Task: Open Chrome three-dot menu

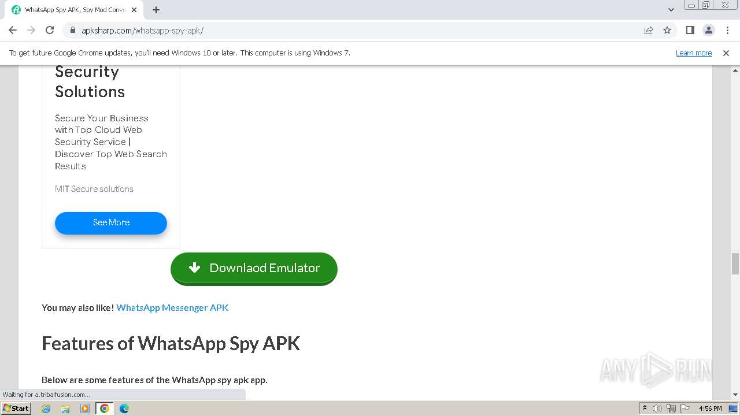Action: point(727,30)
